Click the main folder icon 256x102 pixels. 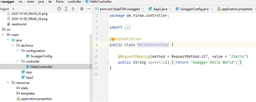point(9,35)
